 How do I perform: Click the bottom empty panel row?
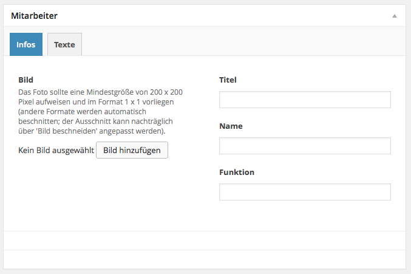pos(205,259)
